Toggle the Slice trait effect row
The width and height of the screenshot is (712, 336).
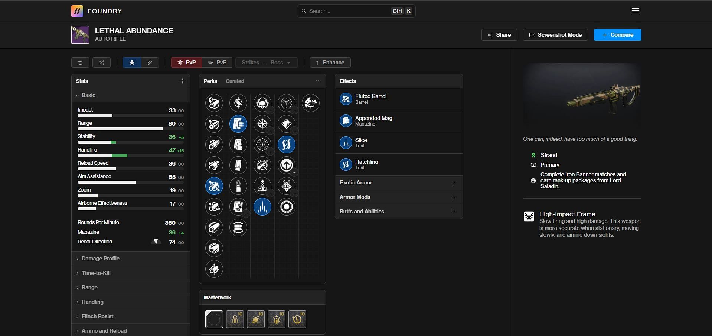coord(399,143)
